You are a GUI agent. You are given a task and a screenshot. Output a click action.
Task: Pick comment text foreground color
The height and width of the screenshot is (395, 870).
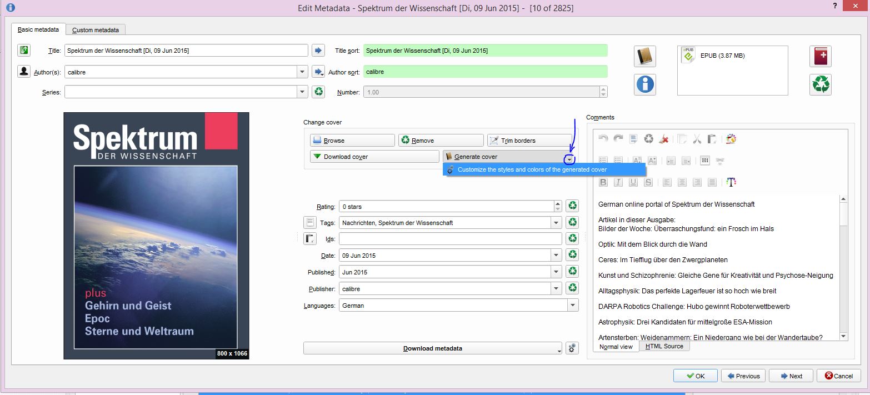tap(731, 182)
